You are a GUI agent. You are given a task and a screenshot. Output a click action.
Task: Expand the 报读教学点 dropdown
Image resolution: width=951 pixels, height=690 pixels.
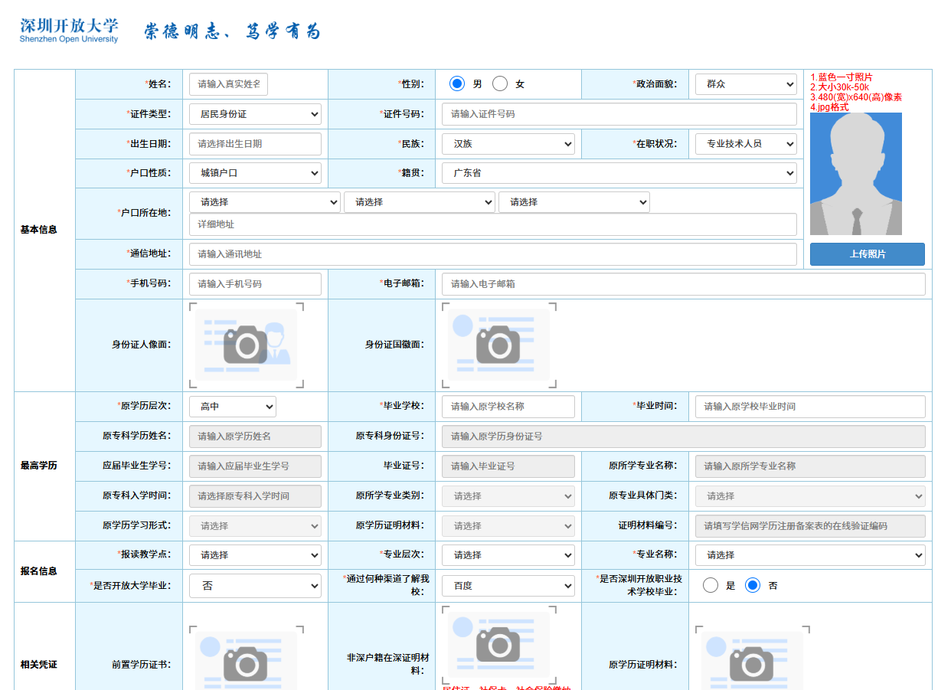point(255,555)
